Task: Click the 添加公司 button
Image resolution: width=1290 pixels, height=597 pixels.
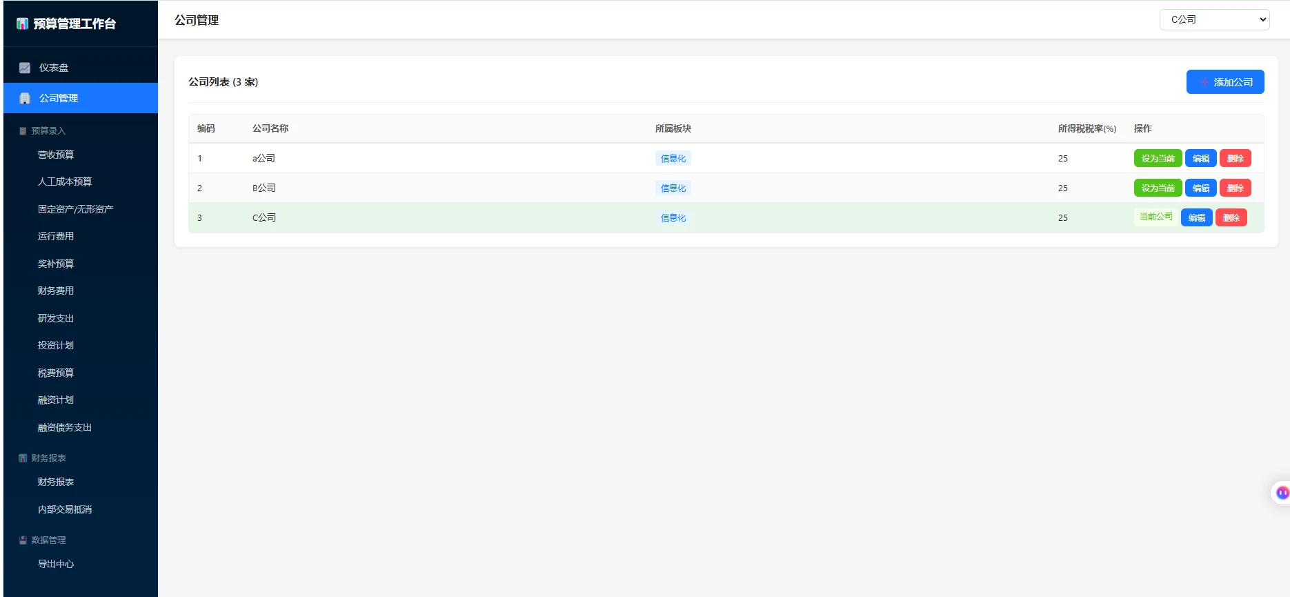Action: (x=1225, y=82)
